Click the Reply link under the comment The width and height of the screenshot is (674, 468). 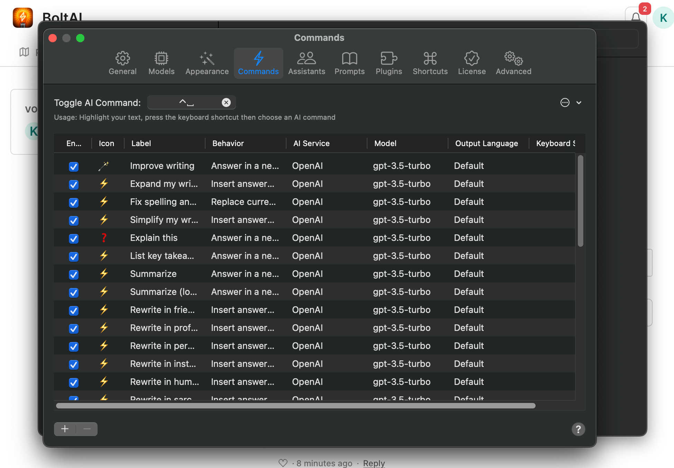[374, 463]
